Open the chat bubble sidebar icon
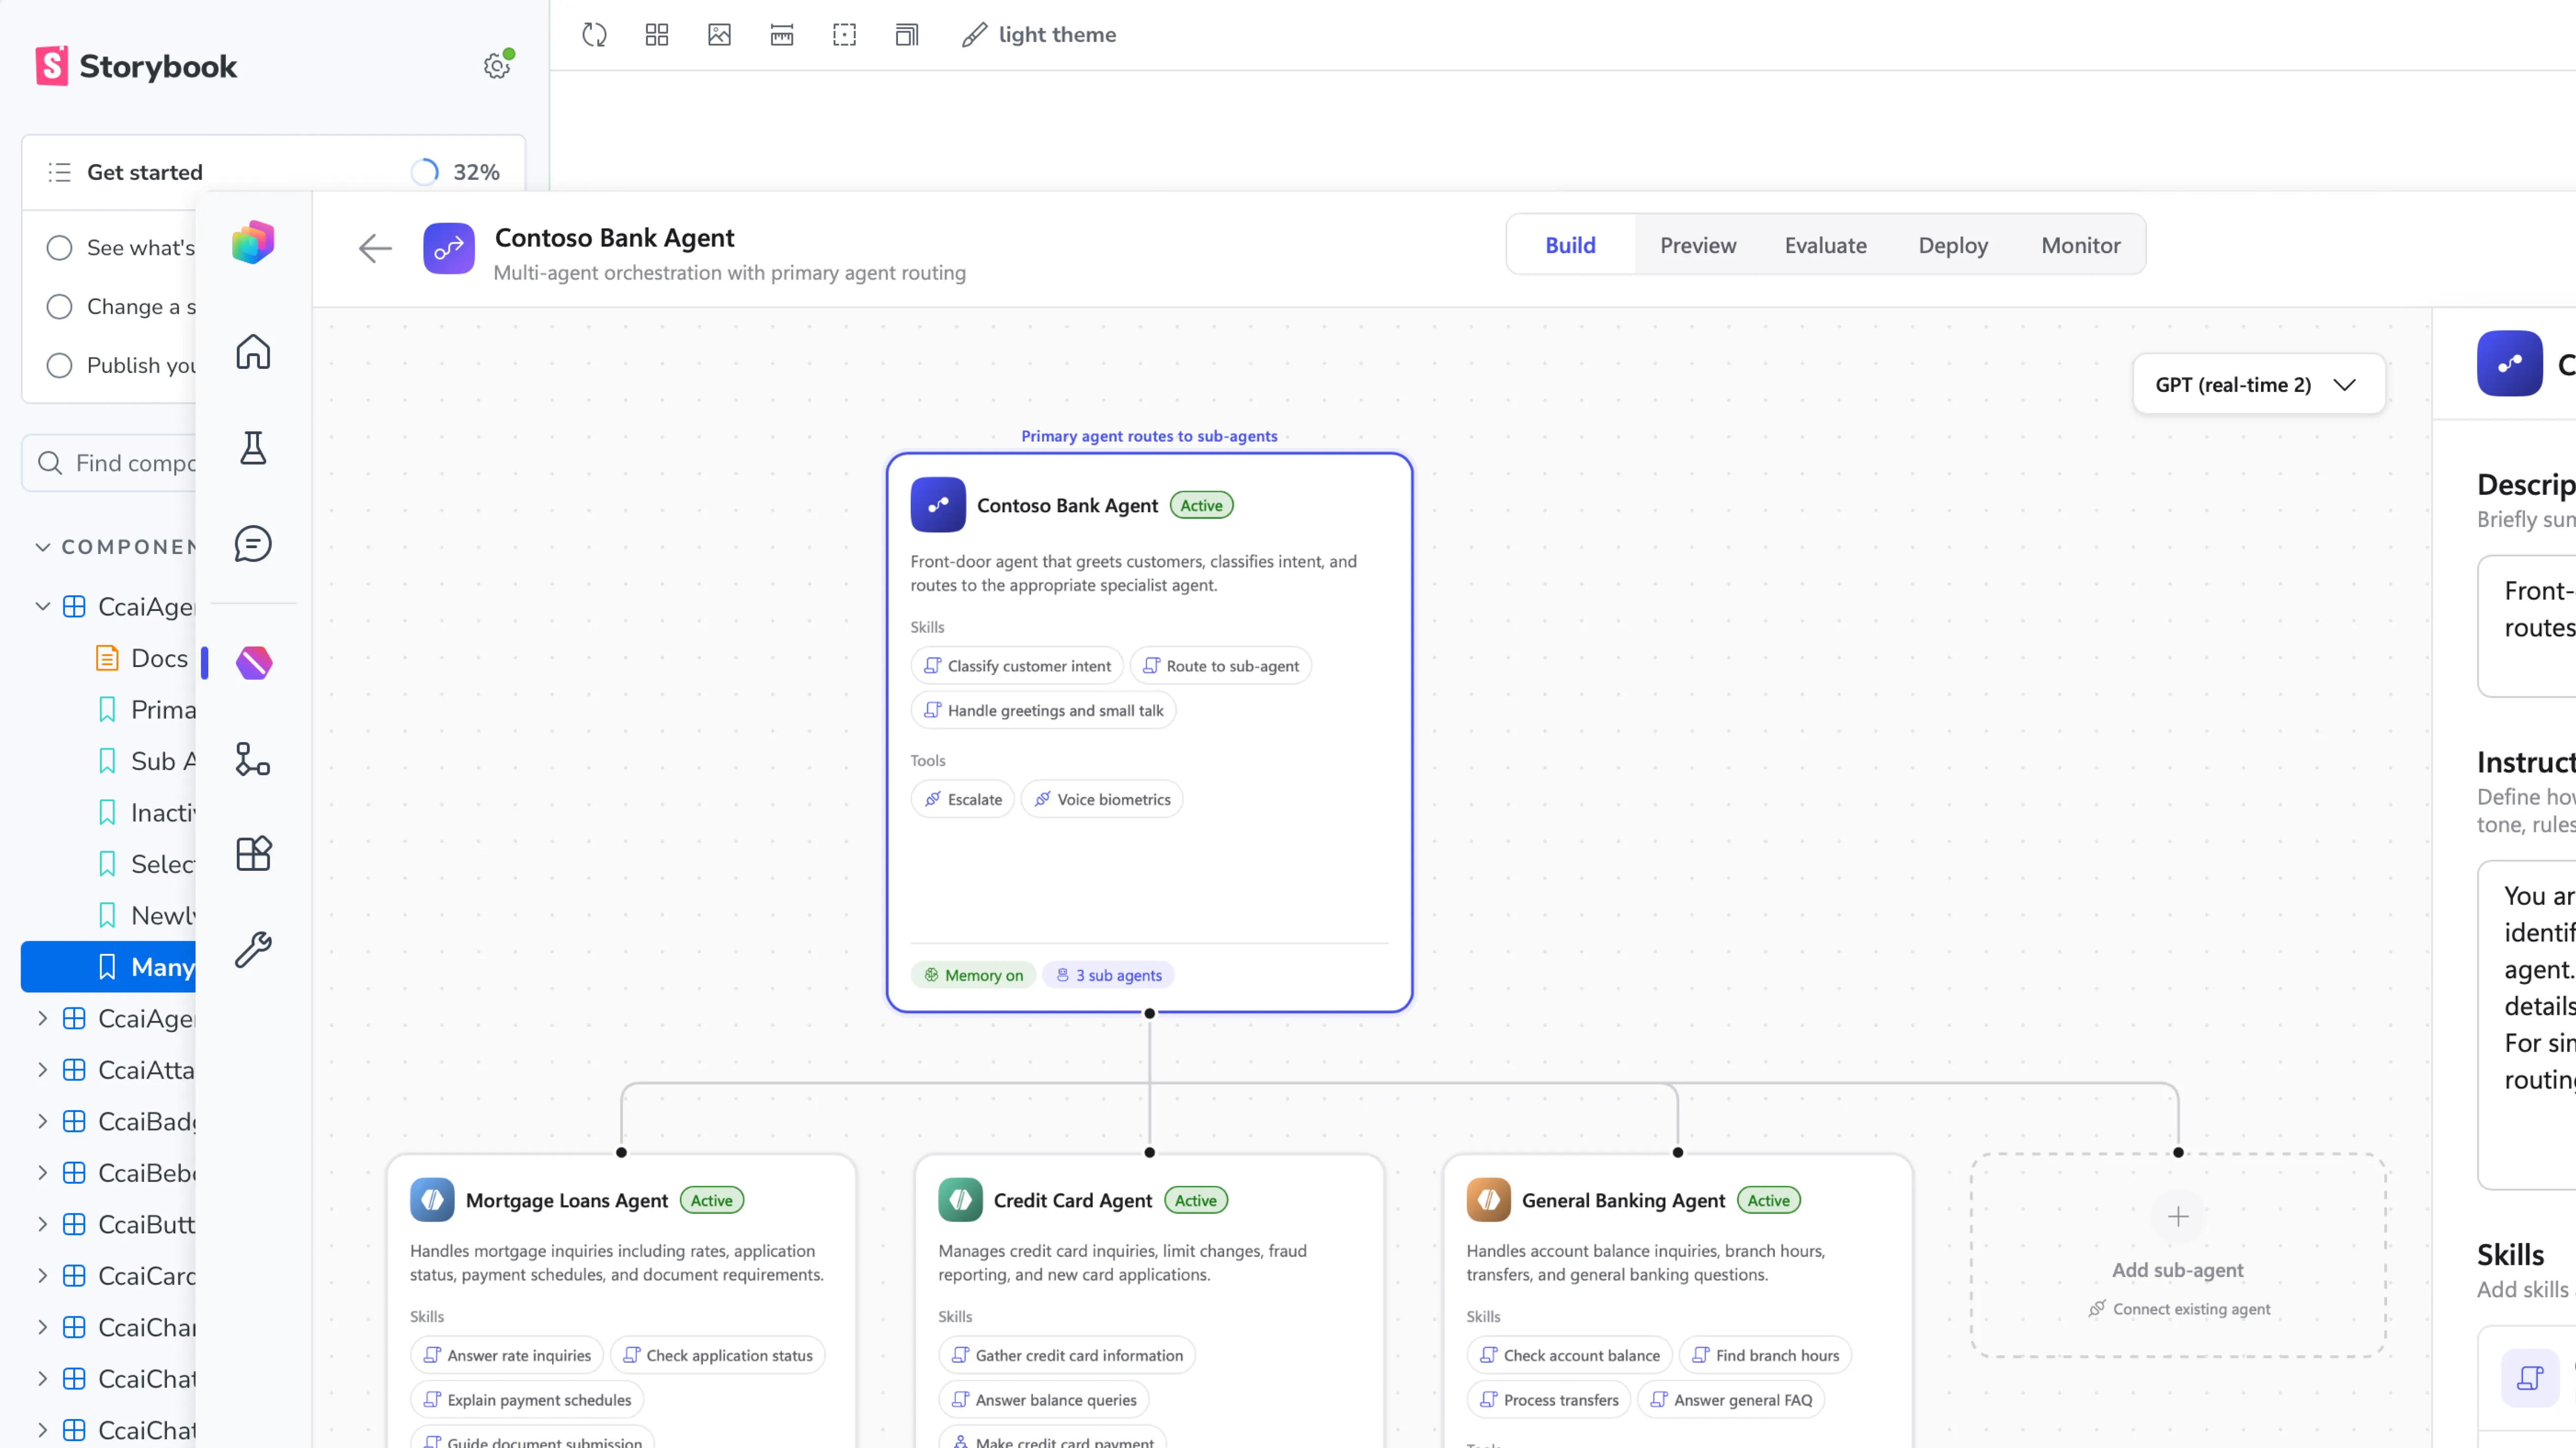Screen dimensions: 2576x1448 253,544
